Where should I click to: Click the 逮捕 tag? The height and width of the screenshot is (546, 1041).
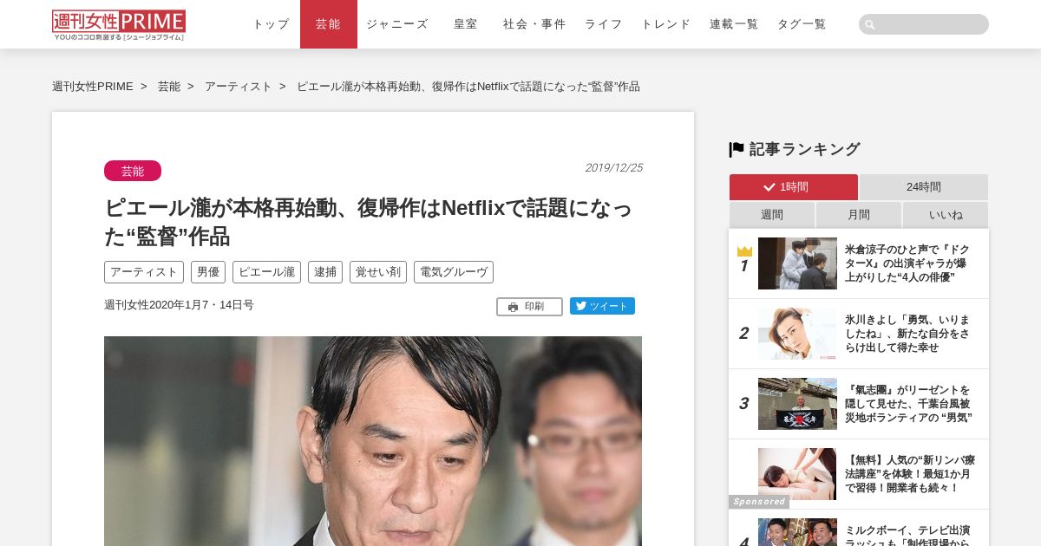point(325,272)
